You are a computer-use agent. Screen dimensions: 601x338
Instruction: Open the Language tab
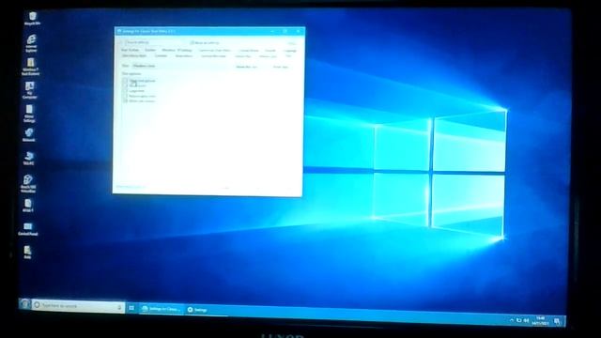tap(289, 51)
